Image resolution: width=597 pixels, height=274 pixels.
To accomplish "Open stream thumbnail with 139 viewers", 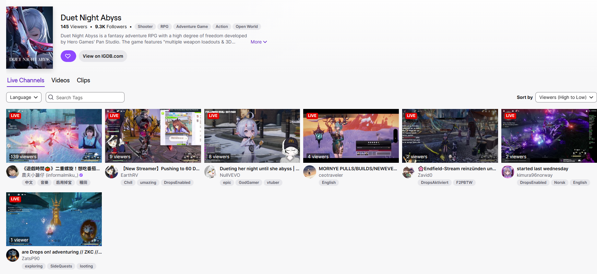I will 54,136.
